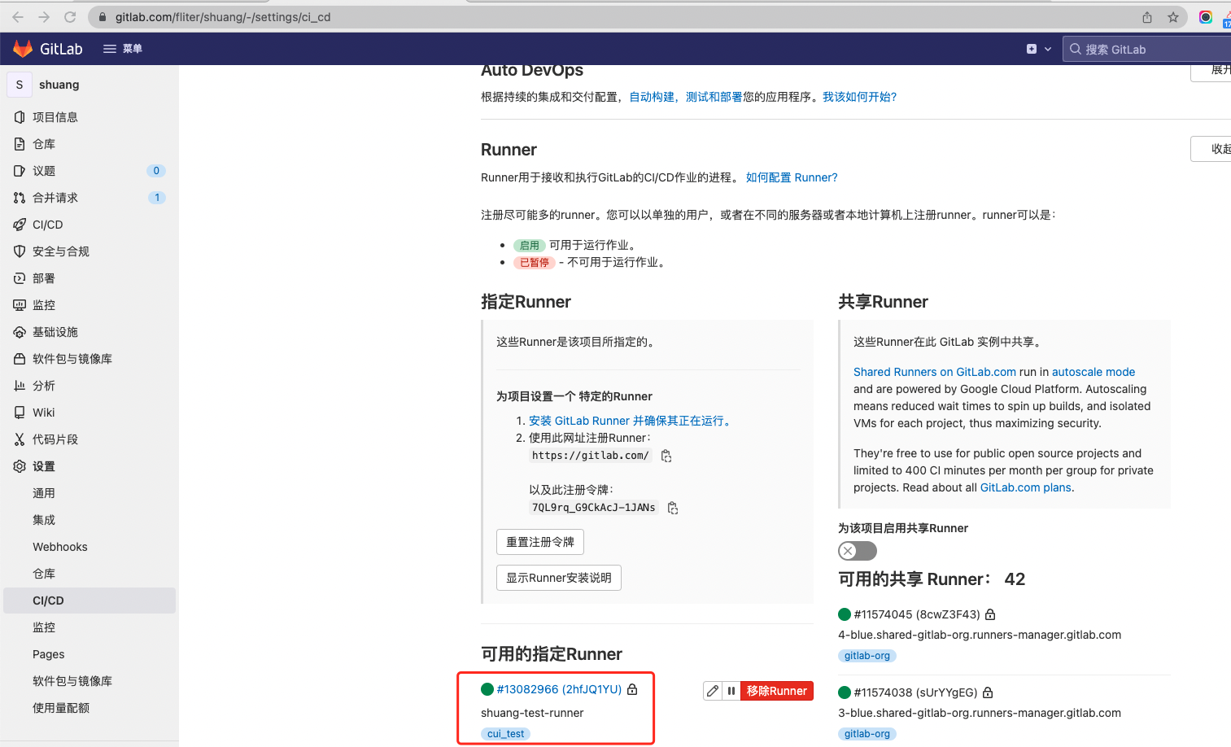Bookmark this page with star icon
Screen dimensions: 1231x747
(x=1172, y=17)
